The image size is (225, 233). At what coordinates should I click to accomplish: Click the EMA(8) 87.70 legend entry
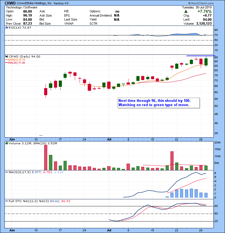[x=15, y=60]
